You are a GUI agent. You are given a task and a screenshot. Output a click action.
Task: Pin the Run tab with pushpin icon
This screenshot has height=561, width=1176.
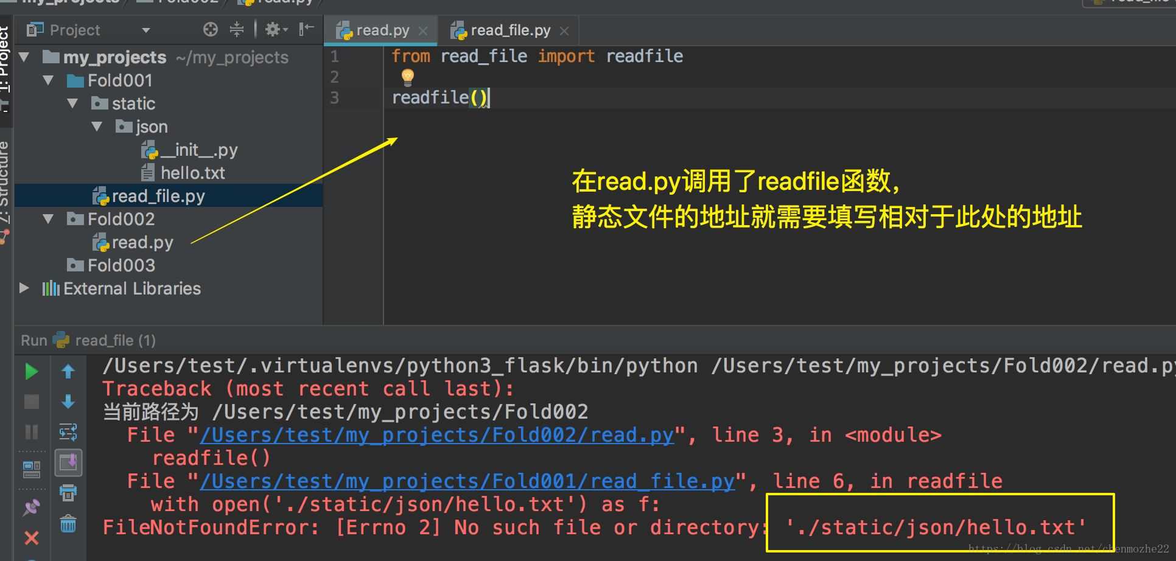click(31, 507)
